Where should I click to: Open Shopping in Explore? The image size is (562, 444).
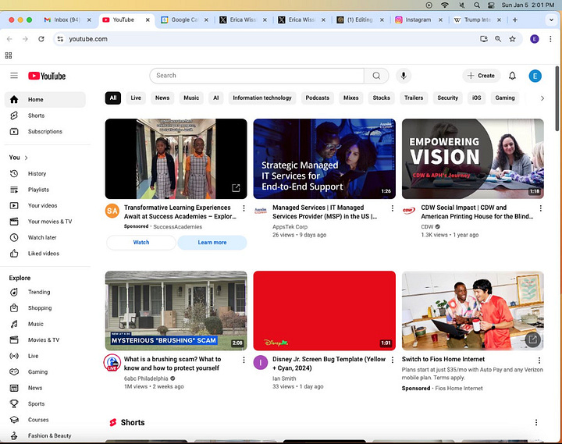point(44,307)
